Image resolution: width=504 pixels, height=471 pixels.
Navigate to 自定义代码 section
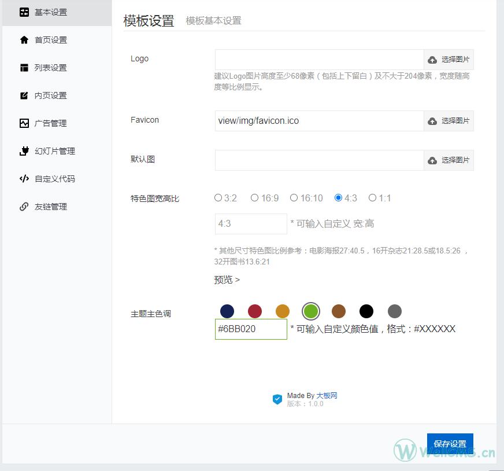pyautogui.click(x=57, y=179)
